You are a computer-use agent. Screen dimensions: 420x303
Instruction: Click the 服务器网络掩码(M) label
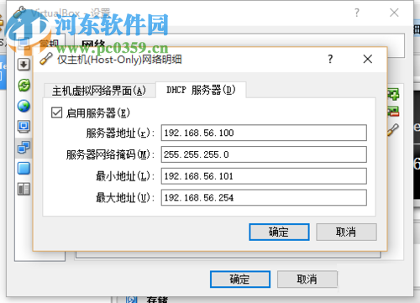coord(110,154)
